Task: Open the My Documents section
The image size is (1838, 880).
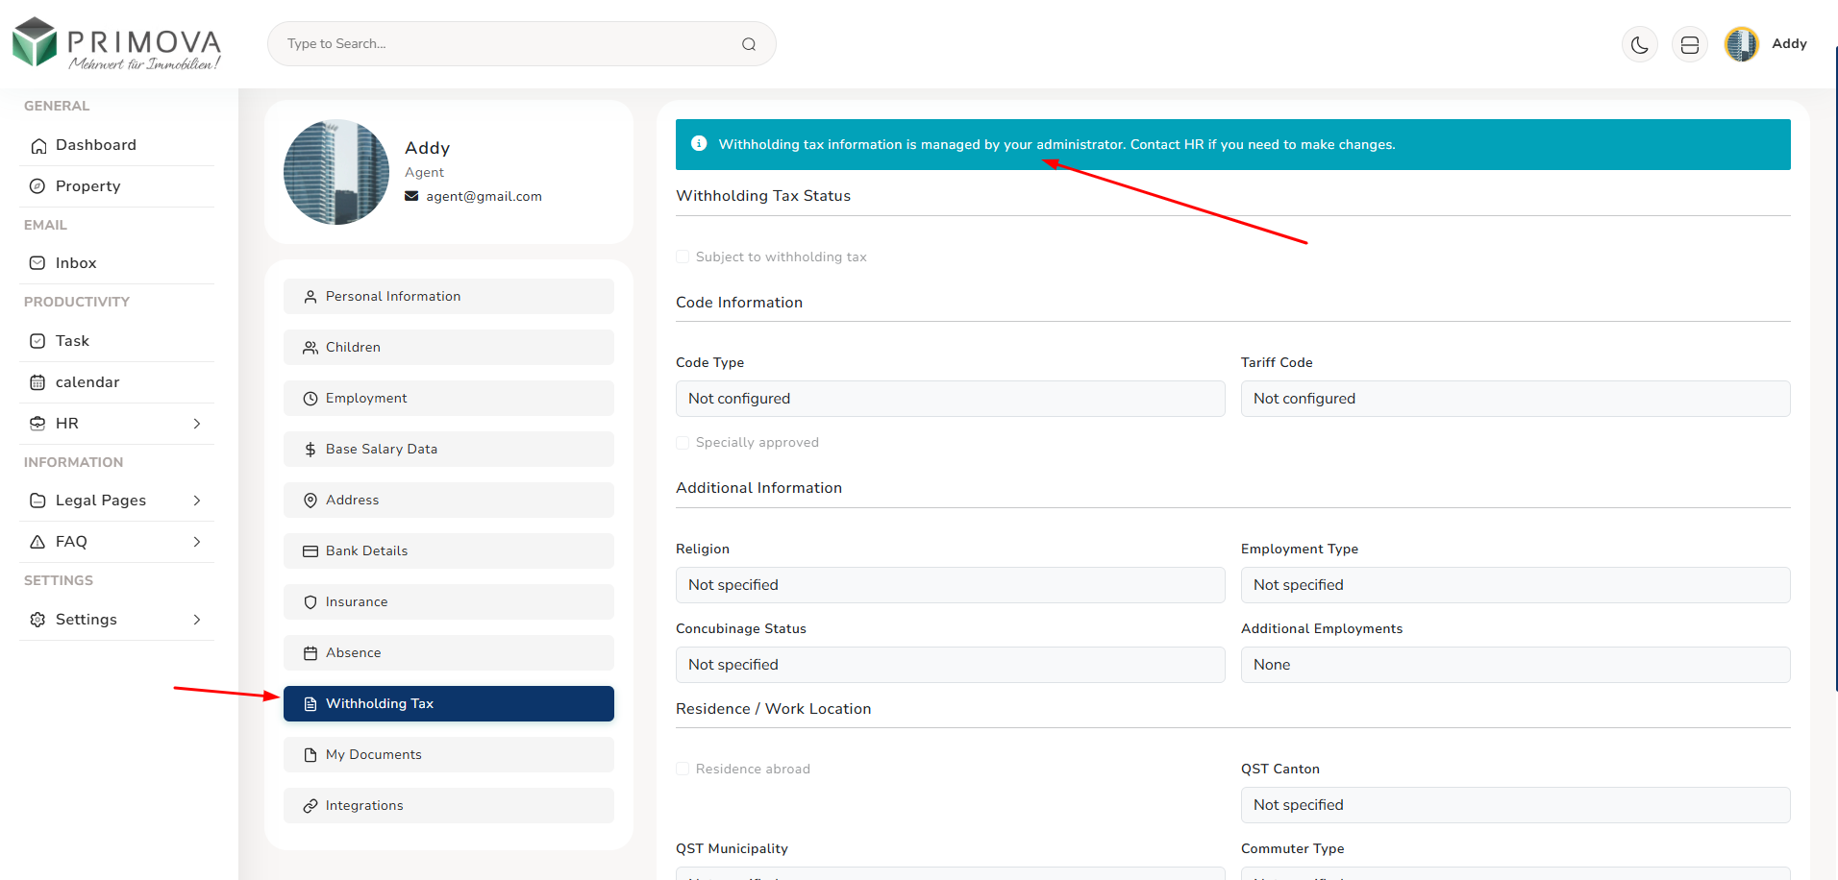Action: pos(448,755)
